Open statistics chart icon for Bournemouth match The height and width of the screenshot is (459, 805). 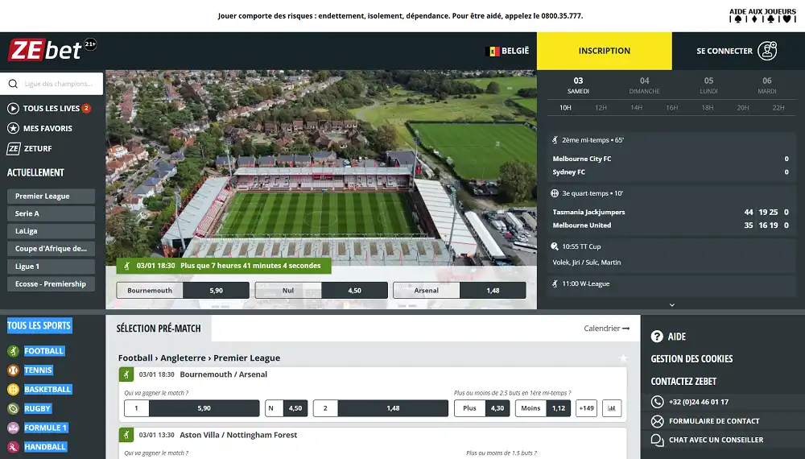[x=611, y=408]
